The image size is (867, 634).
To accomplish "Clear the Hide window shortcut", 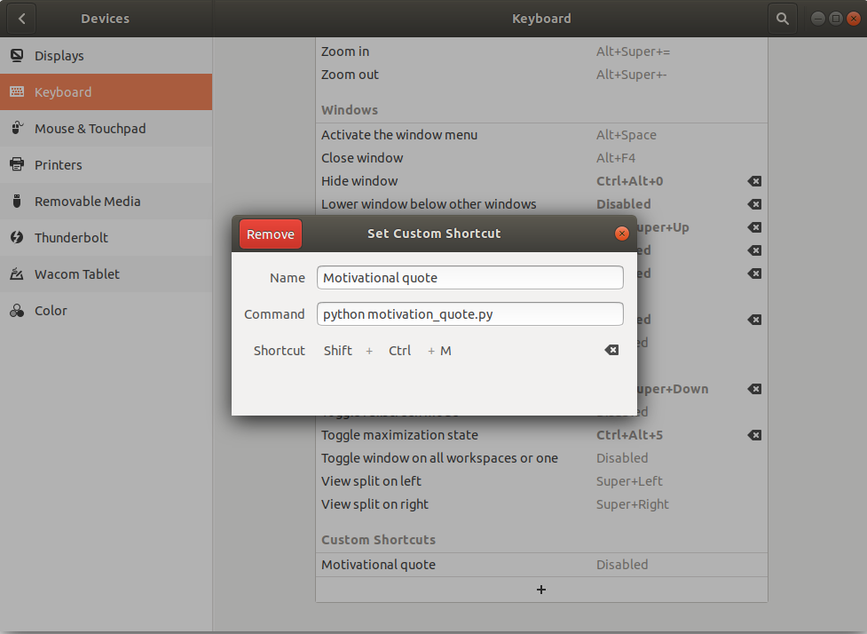I will (753, 181).
